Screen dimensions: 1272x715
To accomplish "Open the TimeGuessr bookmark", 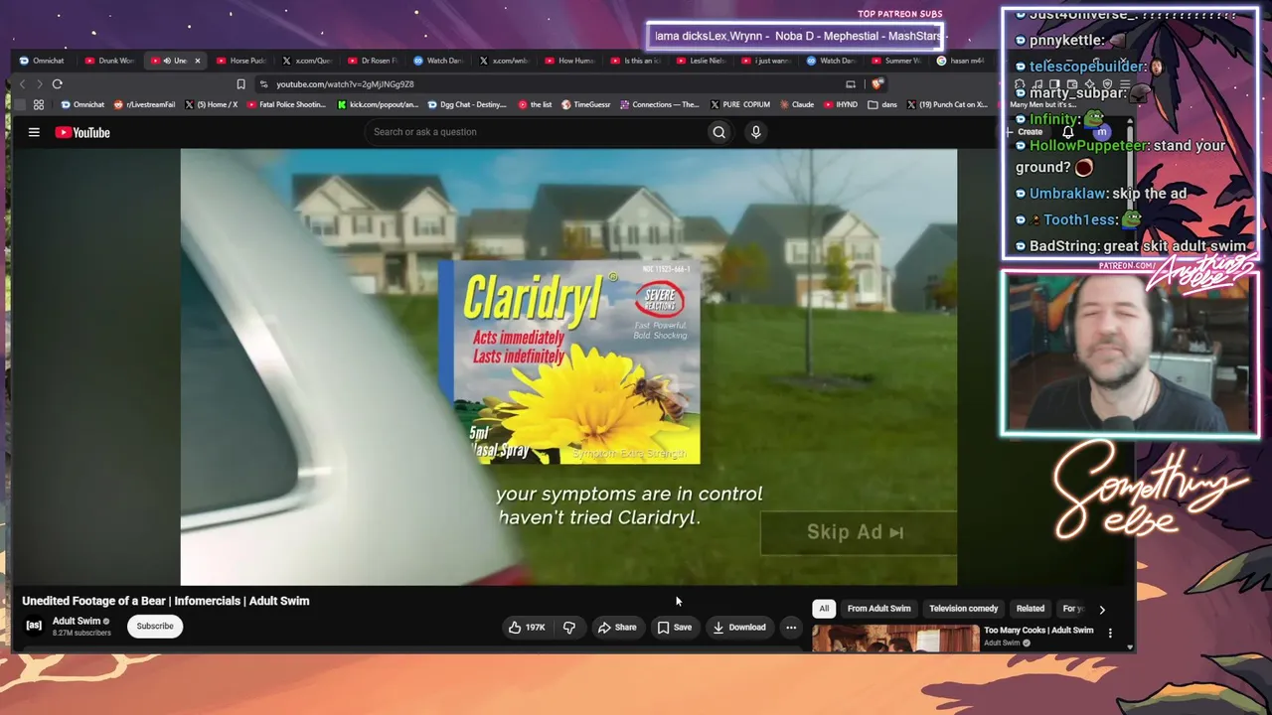I will pyautogui.click(x=585, y=104).
